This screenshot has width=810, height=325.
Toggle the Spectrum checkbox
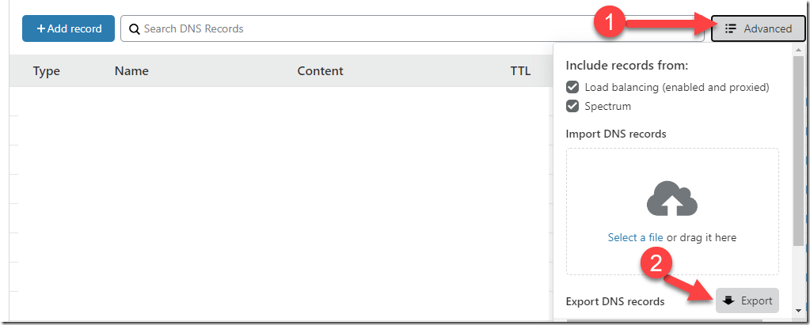(x=572, y=106)
